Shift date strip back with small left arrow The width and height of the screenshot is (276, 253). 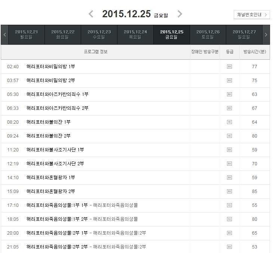pyautogui.click(x=5, y=35)
